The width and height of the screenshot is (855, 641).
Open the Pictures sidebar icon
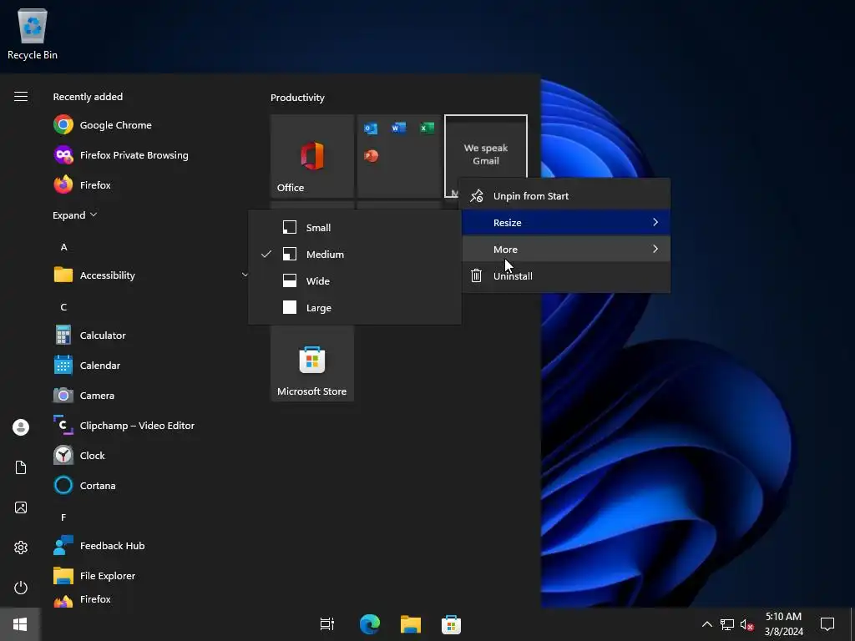click(21, 507)
